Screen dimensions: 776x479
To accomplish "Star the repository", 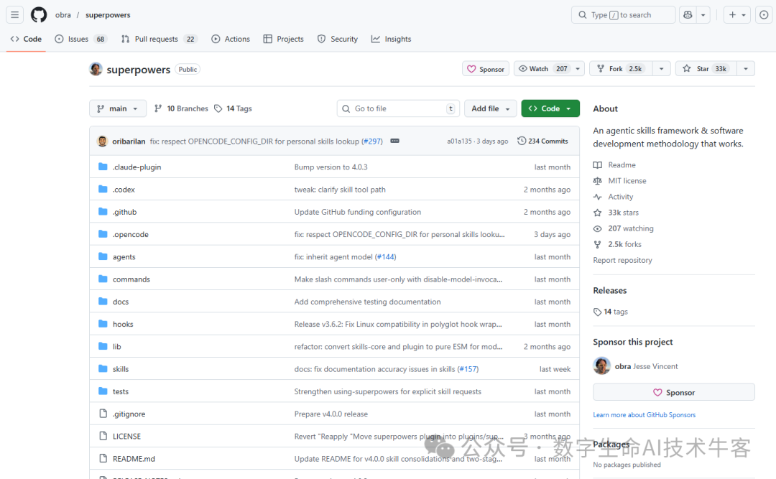I will click(x=706, y=69).
